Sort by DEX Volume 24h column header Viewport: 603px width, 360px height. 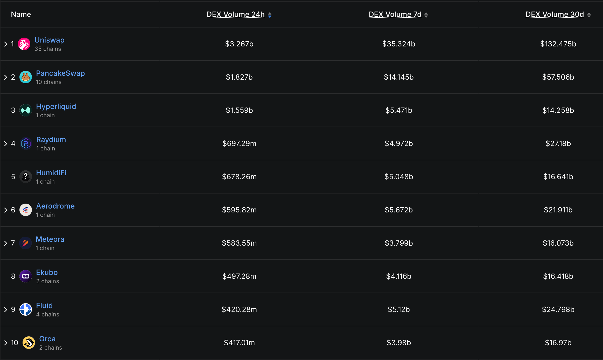point(235,15)
